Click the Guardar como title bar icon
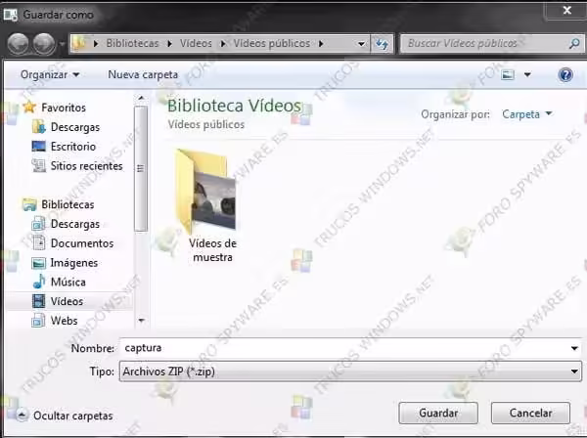Viewport: 587px width, 438px height. pyautogui.click(x=10, y=15)
